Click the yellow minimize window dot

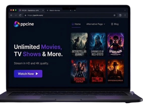click(13, 10)
